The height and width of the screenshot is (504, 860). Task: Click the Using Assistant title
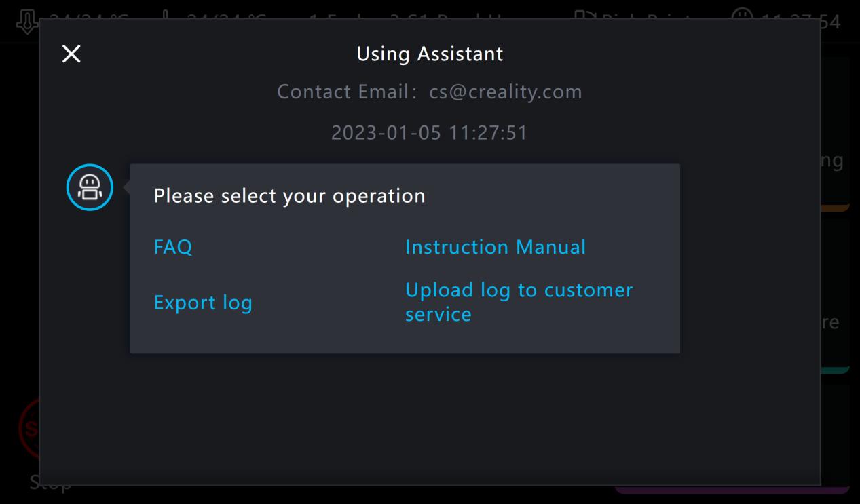tap(430, 54)
